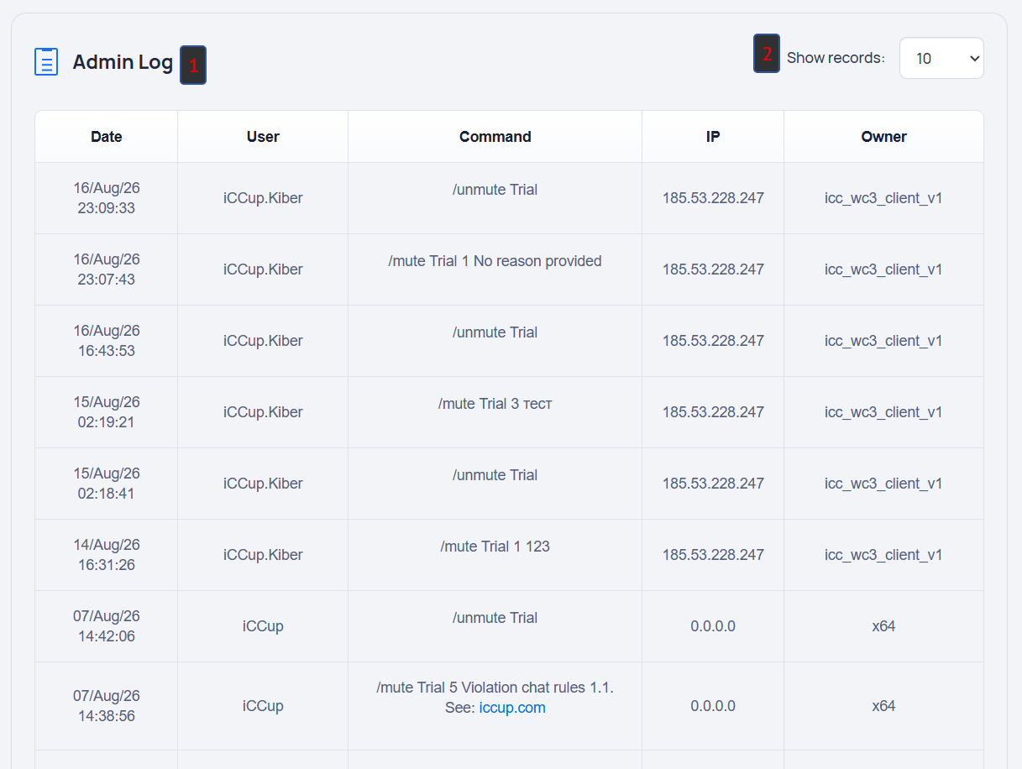Click the IP column header
Viewport: 1022px width, 769px height.
(713, 137)
